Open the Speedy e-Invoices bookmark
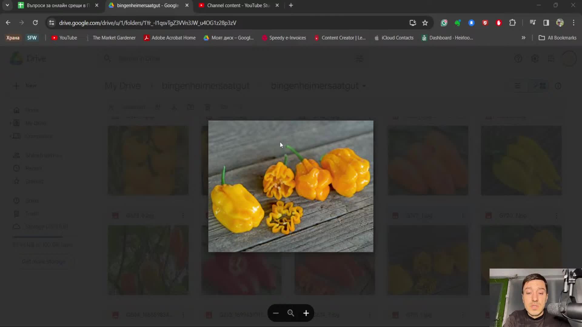 click(x=284, y=38)
